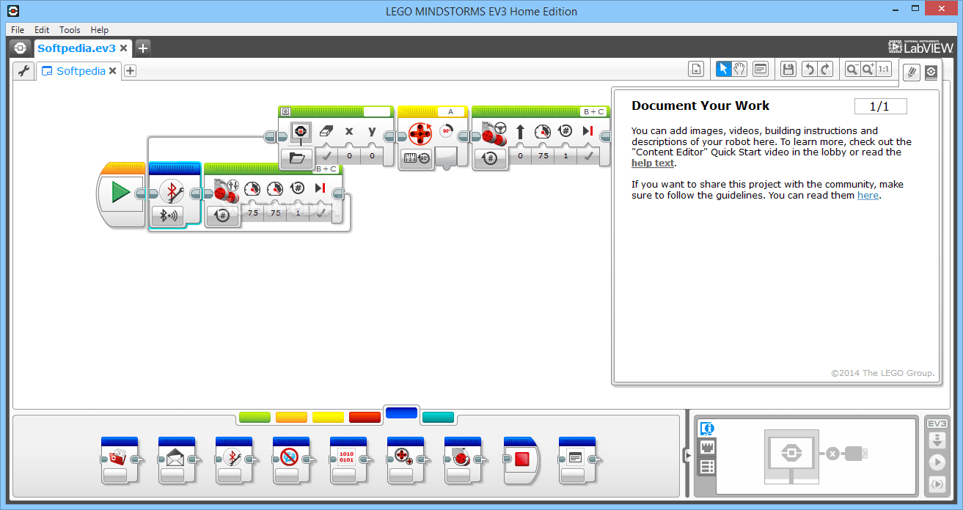Activate the Select arrow pointer tool
963x510 pixels.
pyautogui.click(x=723, y=69)
